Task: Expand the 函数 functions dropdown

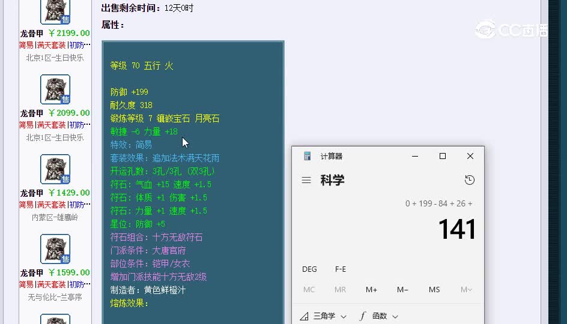Action: 379,316
